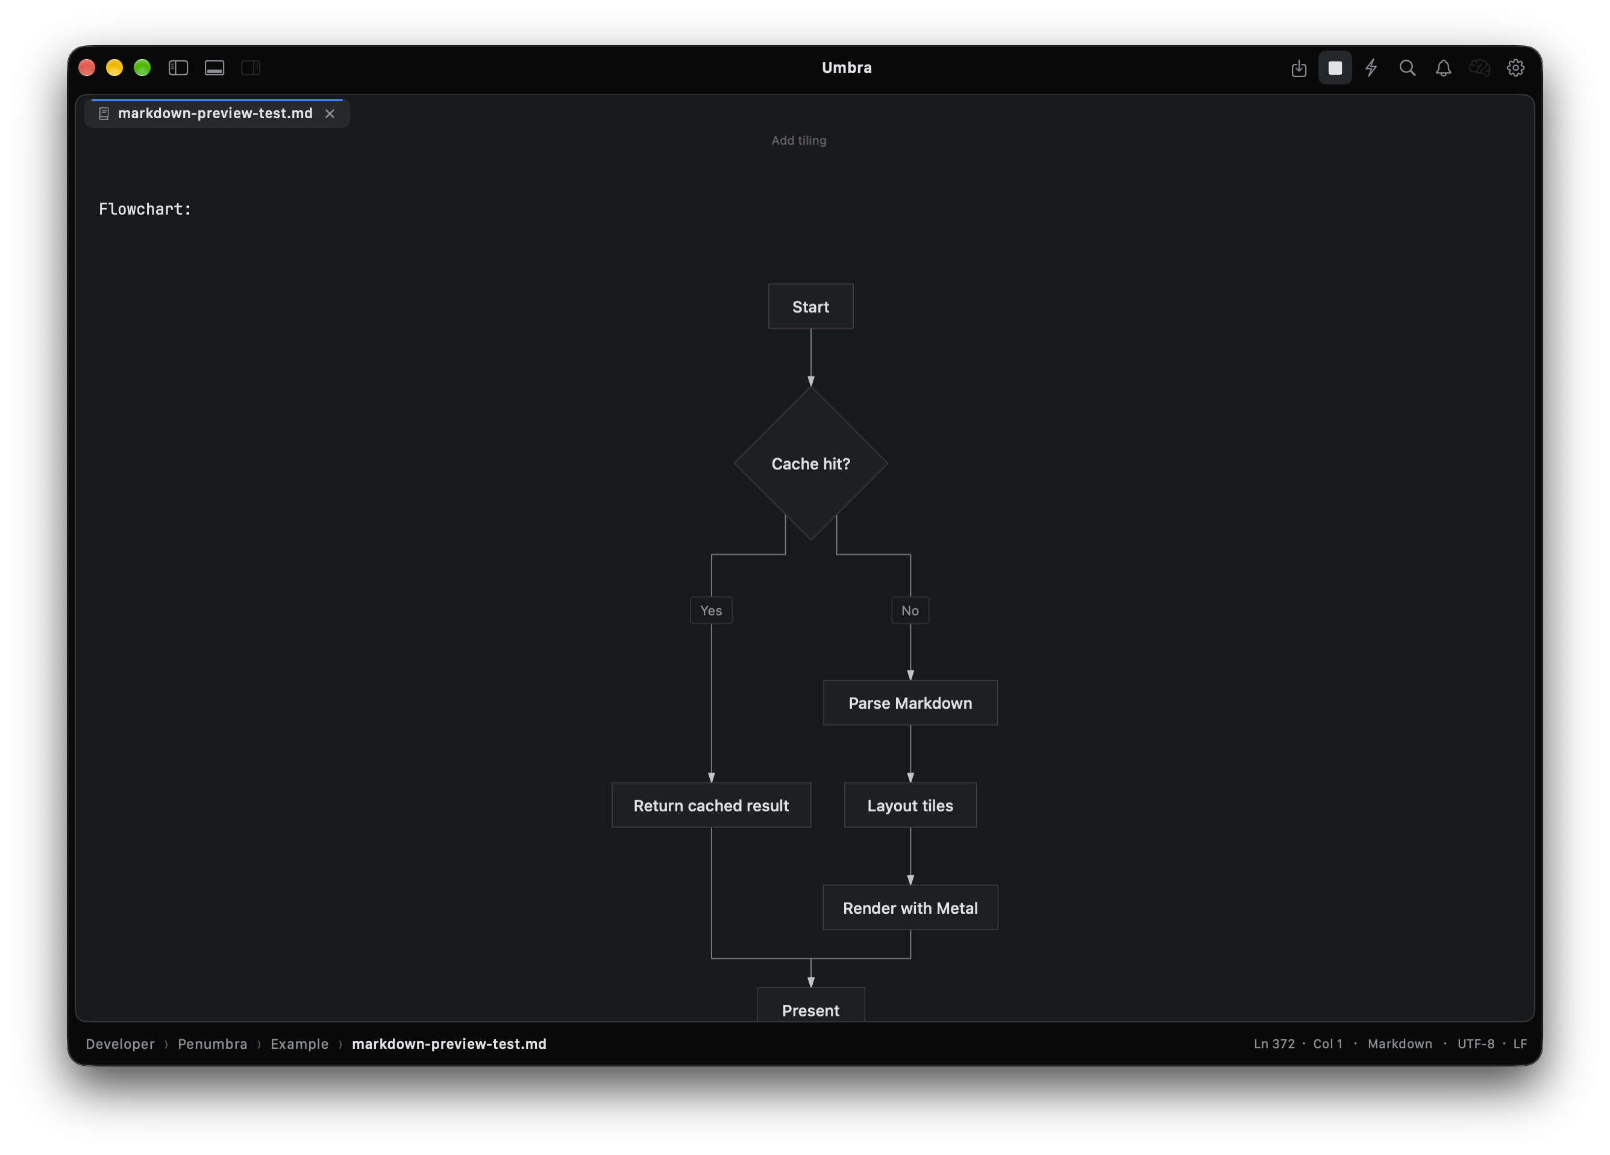Click the Parse Markdown node

tap(910, 703)
